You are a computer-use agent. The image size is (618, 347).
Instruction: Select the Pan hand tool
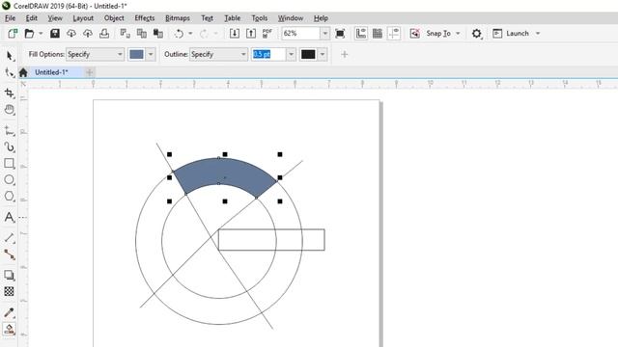coord(10,110)
